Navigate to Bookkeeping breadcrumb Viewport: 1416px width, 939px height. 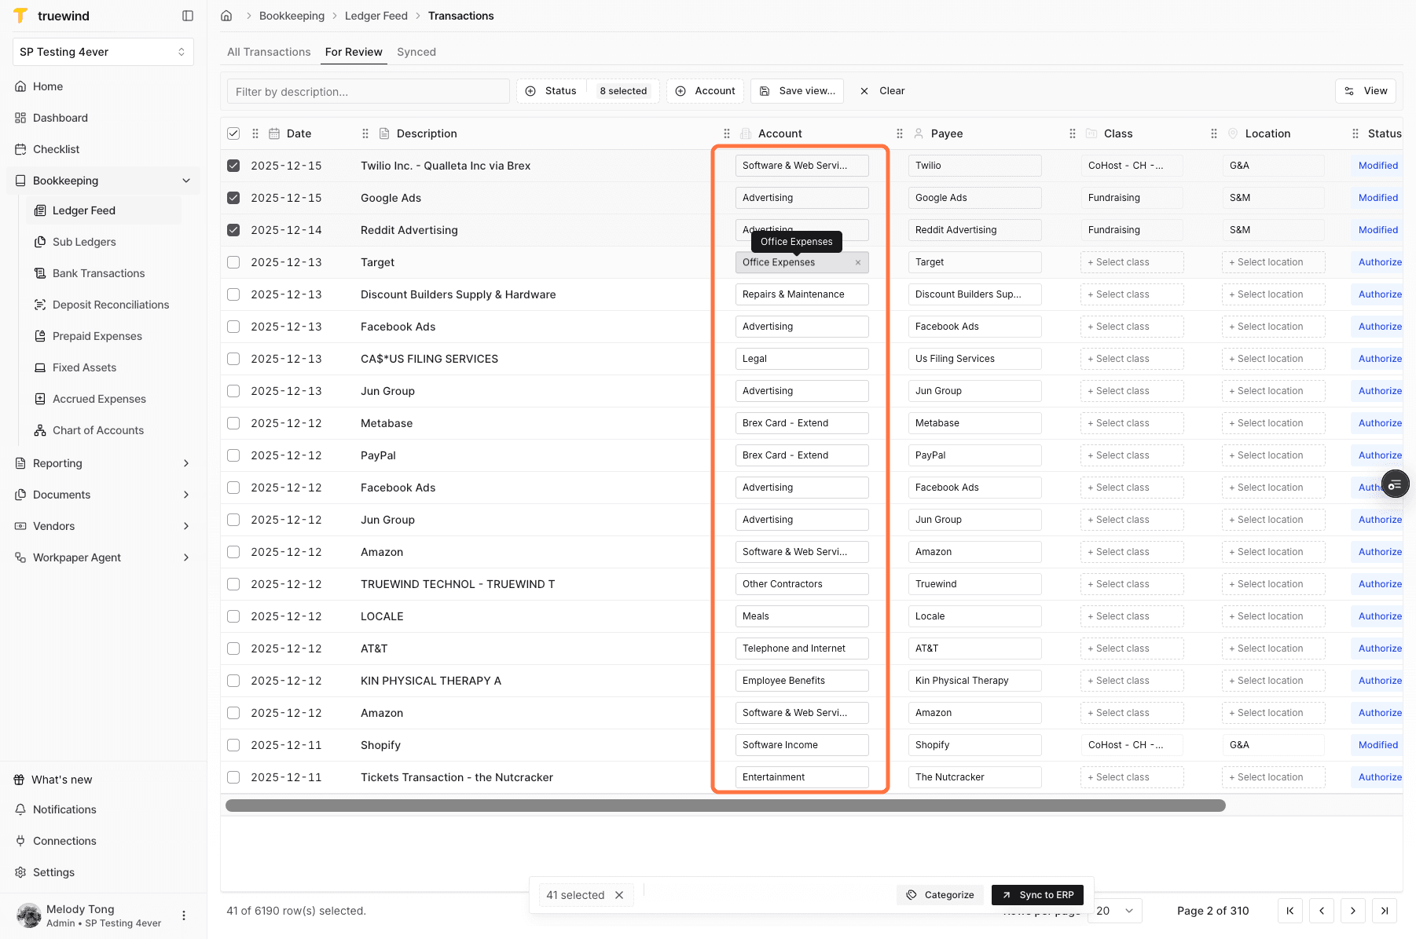292,16
